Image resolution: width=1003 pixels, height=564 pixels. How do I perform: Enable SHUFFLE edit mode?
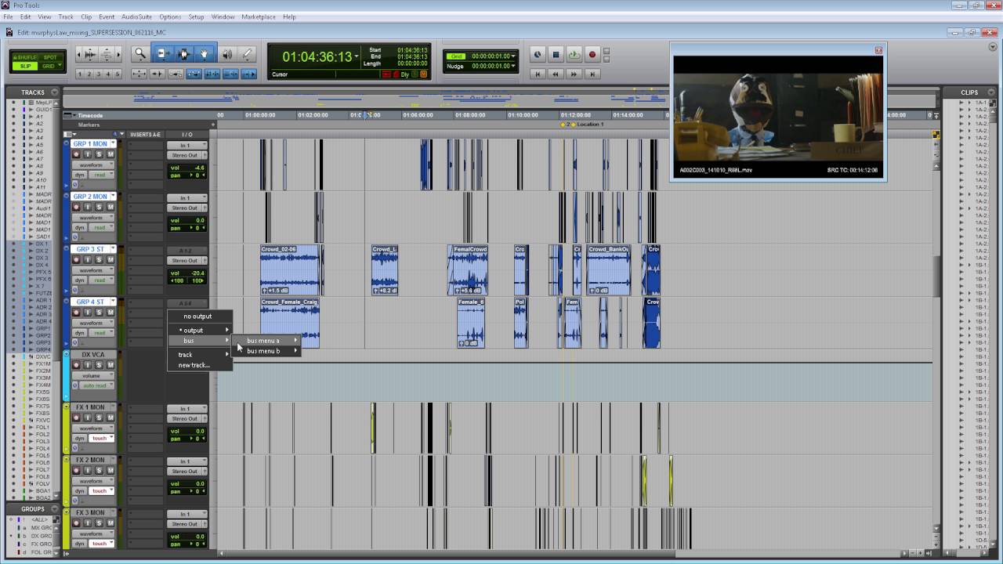click(x=27, y=57)
